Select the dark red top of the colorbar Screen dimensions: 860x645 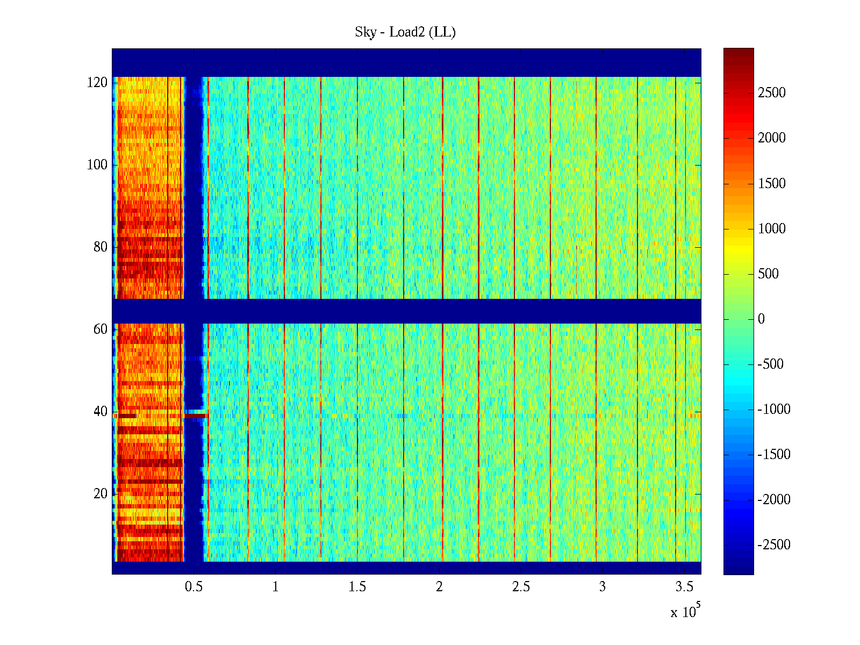point(738,53)
